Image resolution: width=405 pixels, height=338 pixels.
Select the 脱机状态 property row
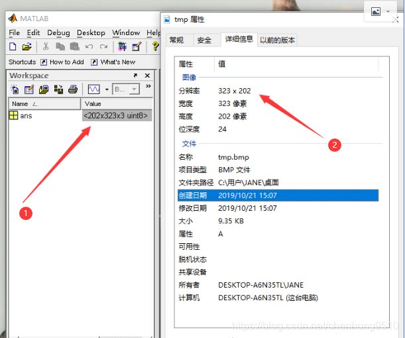278,259
